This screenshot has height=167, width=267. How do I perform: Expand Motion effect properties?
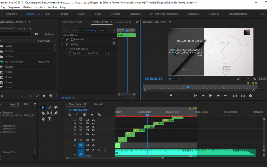[x=63, y=39]
